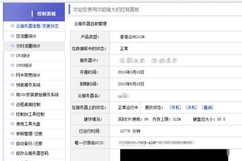Click the 控制面板 sidebar header

[46, 14]
